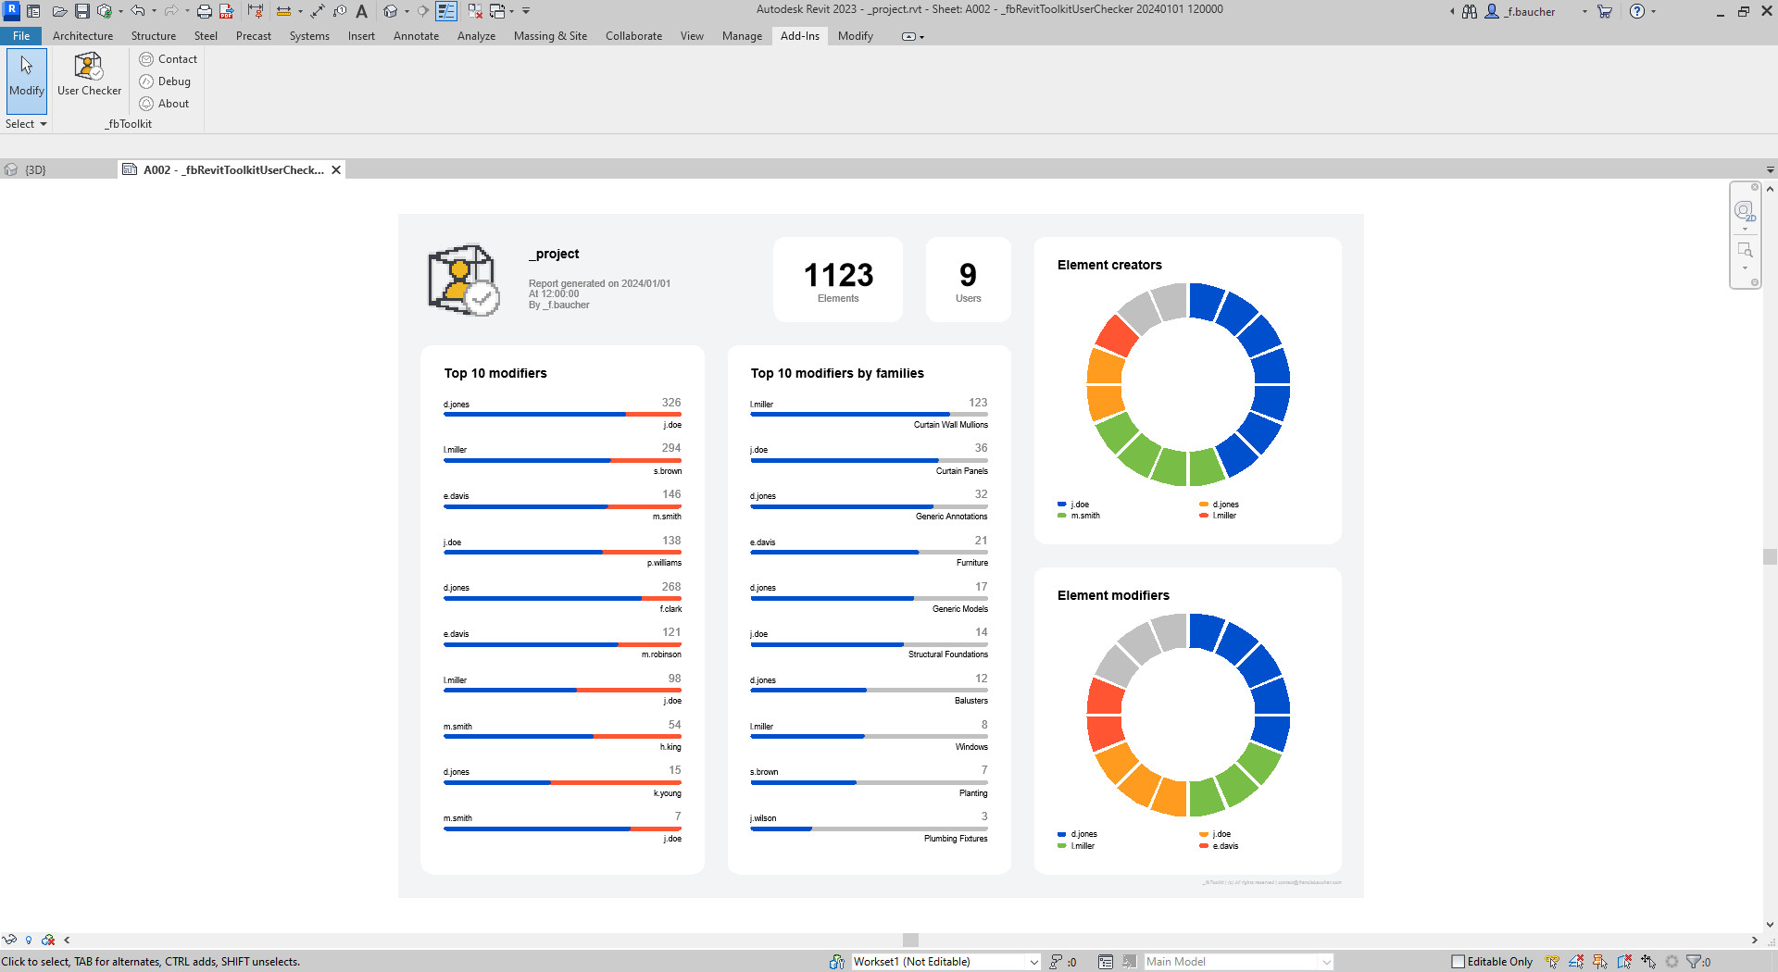The height and width of the screenshot is (972, 1778).
Task: Toggle Select Links in status bar
Action: [1552, 962]
